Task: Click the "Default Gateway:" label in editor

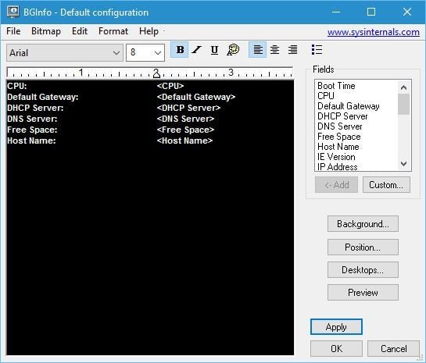Action: tap(43, 97)
